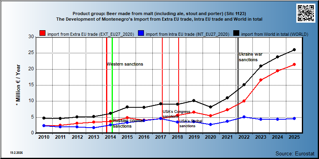Click the chart title line 'Product group: Beer made from malt'
This screenshot has height=159, width=319.
(x=159, y=14)
